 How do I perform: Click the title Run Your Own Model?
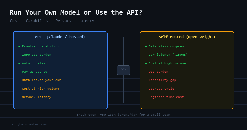[76, 12]
